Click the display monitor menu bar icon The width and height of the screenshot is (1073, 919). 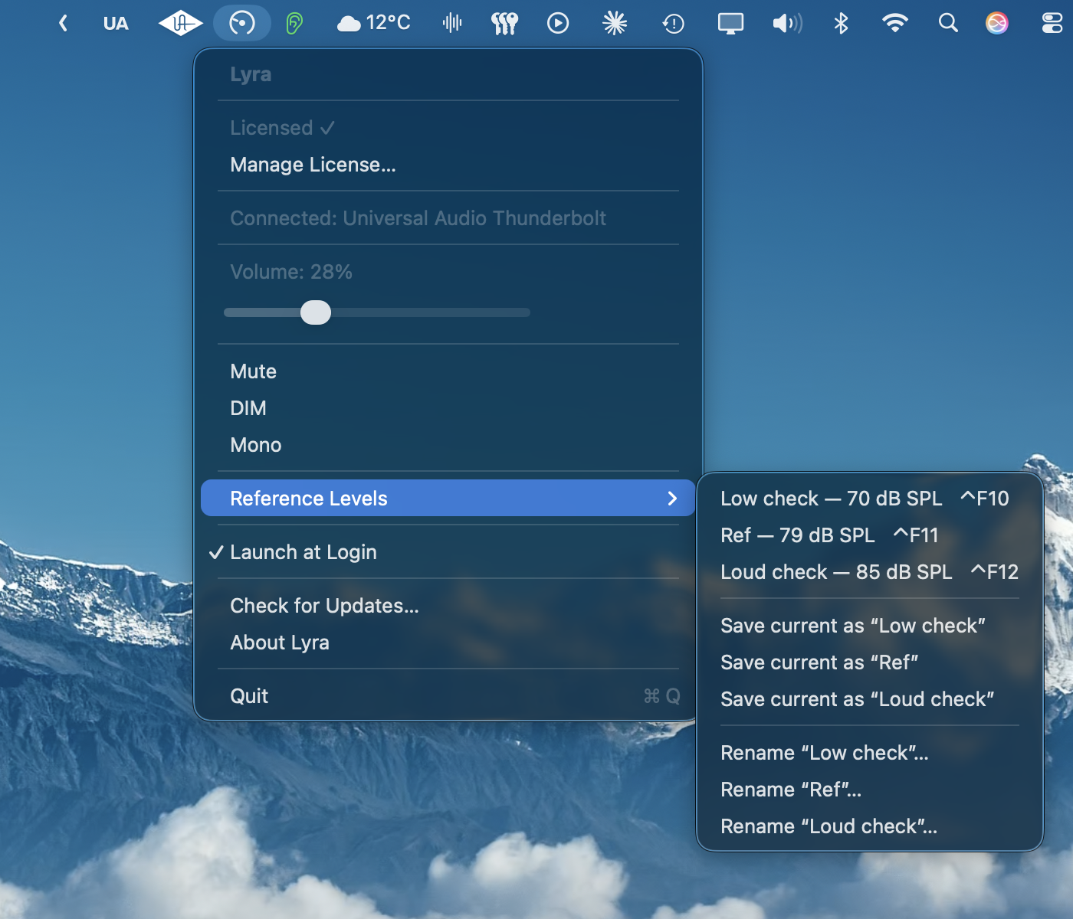tap(730, 24)
